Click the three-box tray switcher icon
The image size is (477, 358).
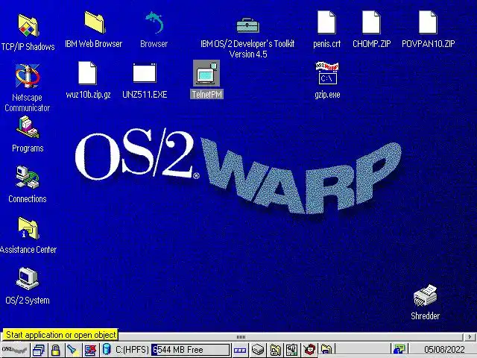(x=240, y=351)
